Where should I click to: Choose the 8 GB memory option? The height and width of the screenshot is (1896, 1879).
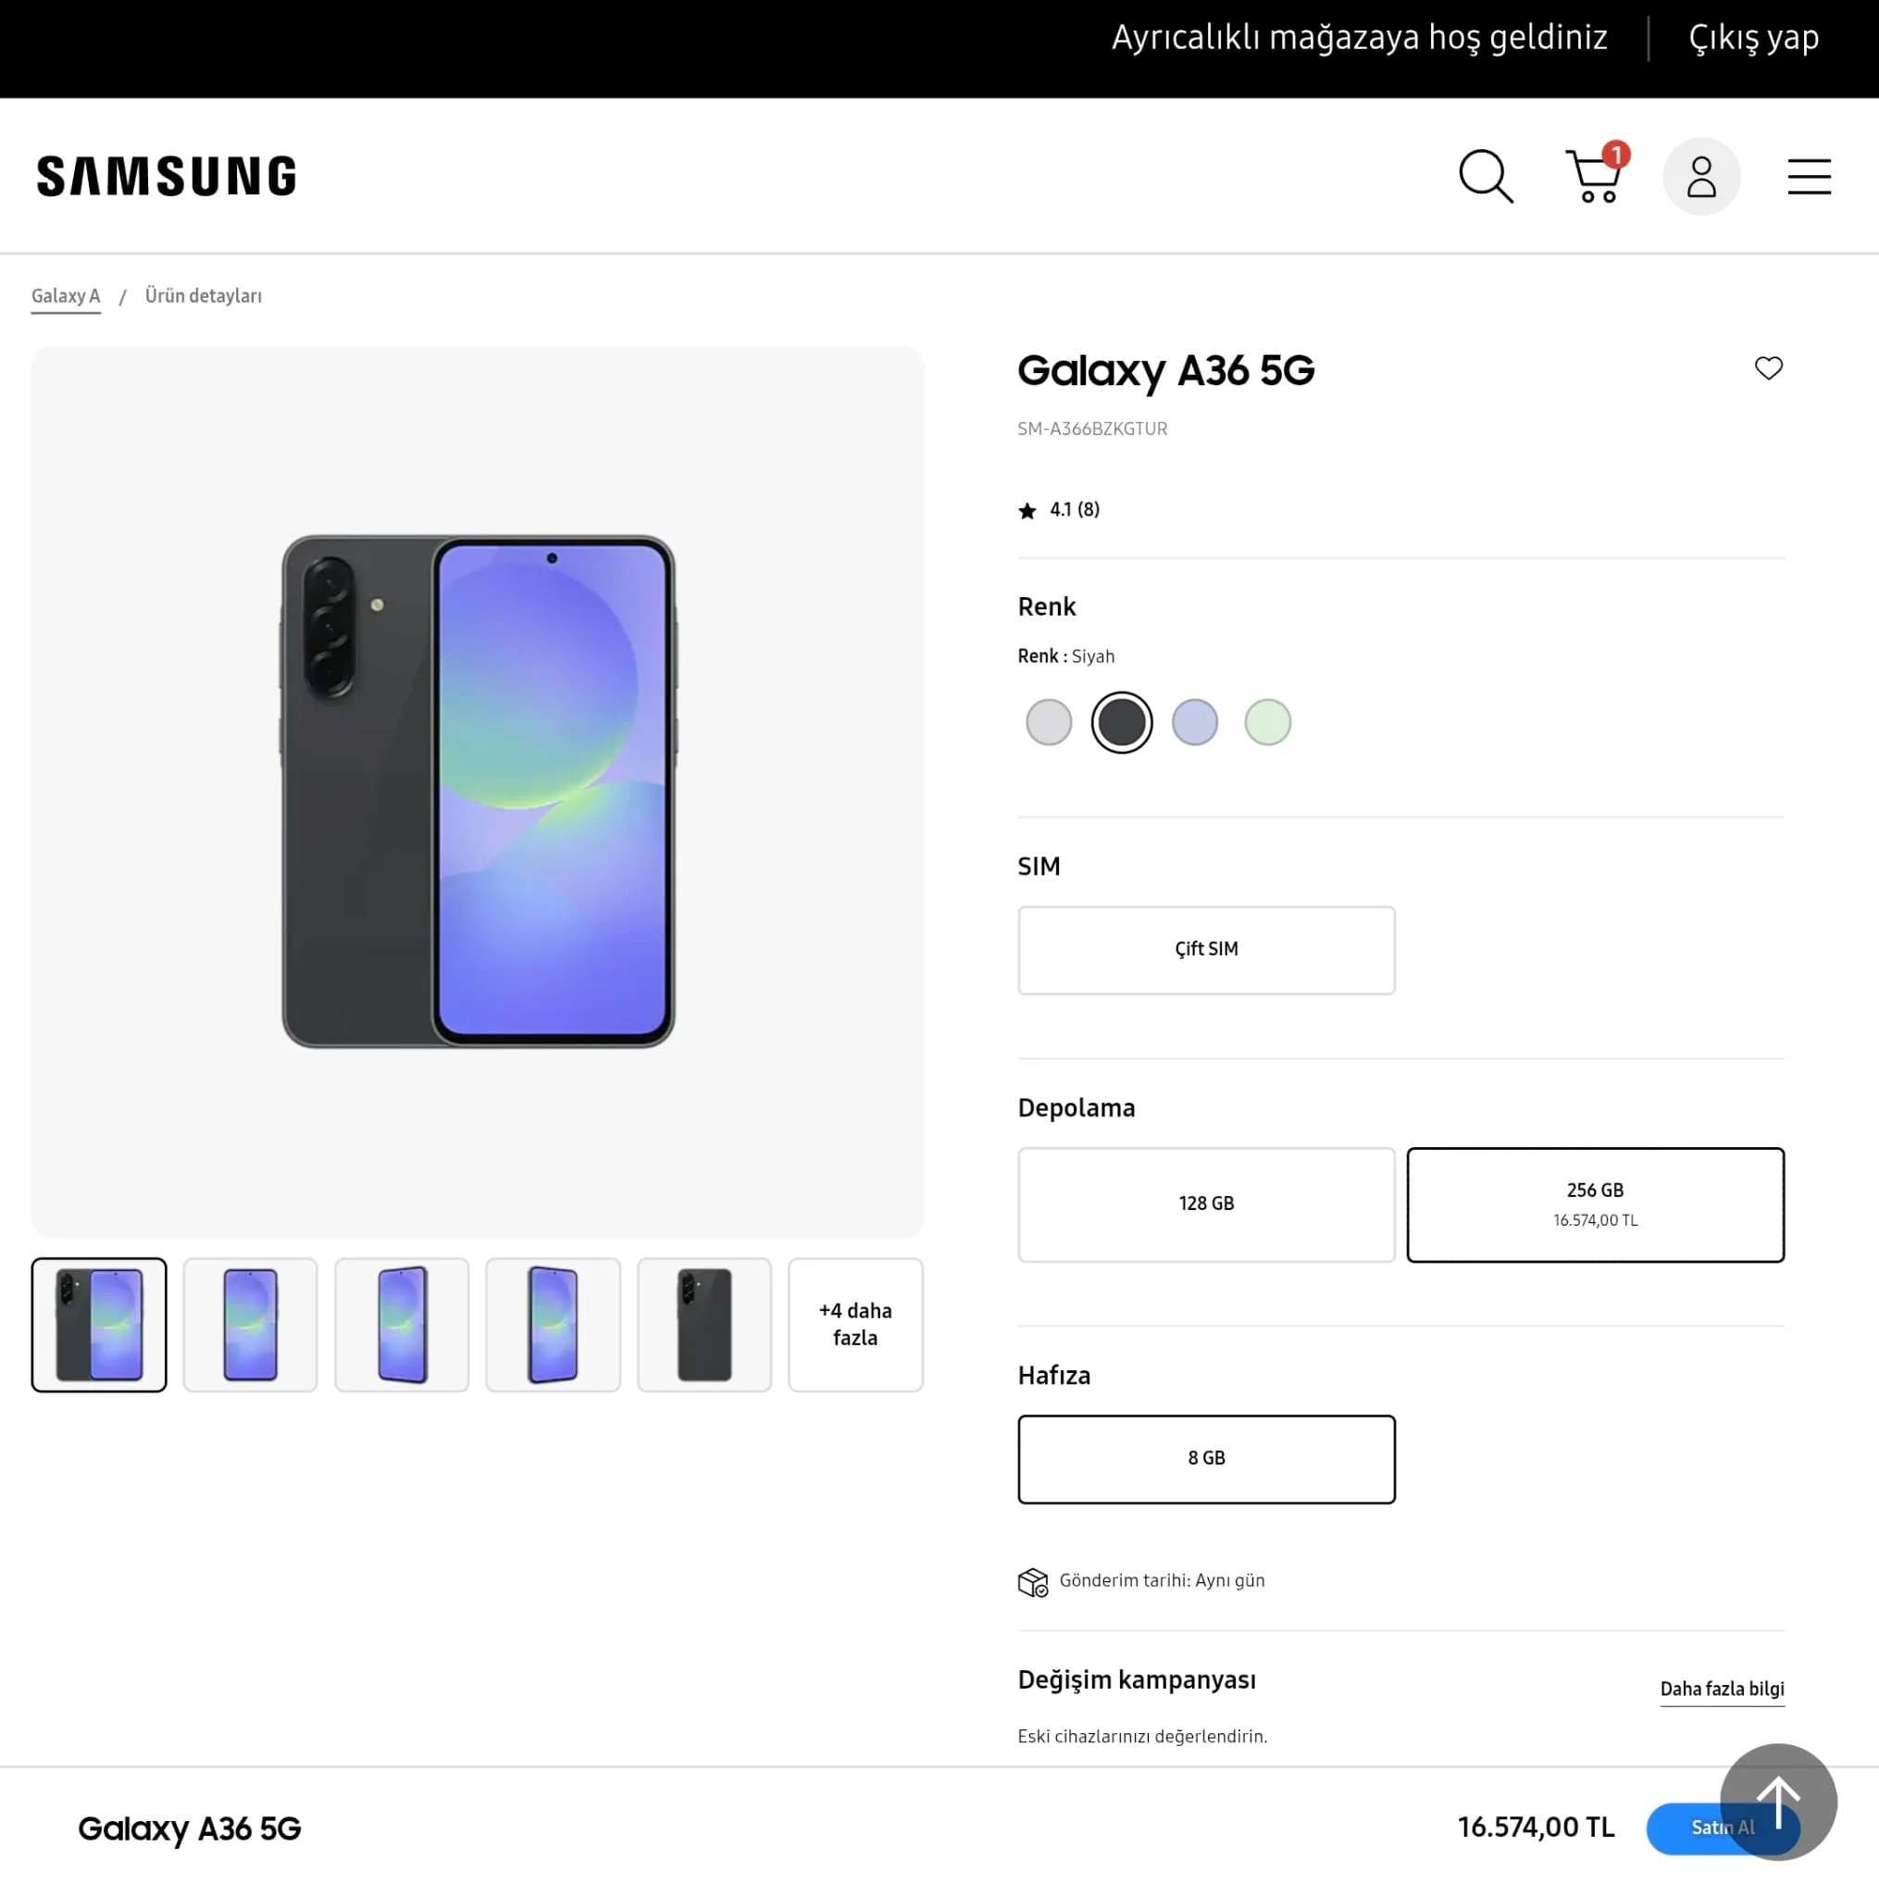[x=1206, y=1458]
